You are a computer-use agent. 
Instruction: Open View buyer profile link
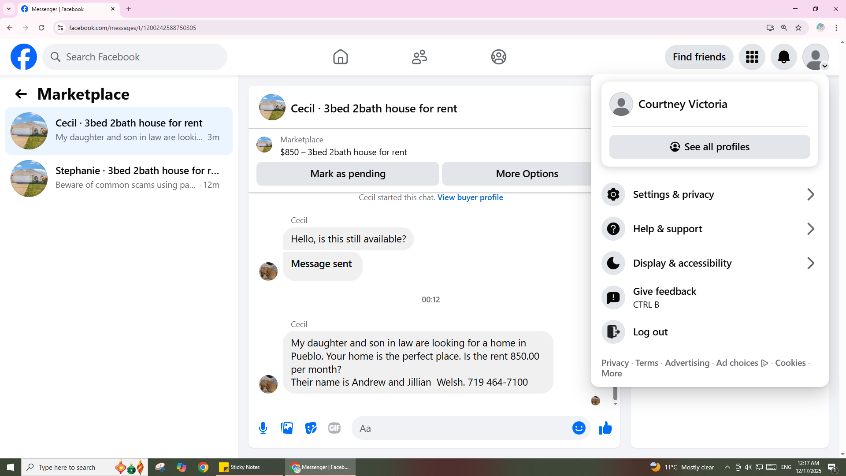470,197
